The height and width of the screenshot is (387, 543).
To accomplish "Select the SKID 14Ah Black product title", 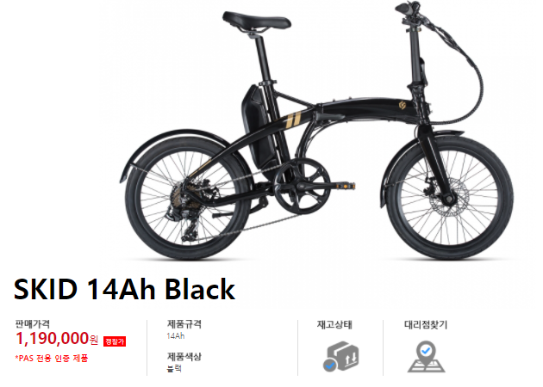I will click(x=124, y=289).
